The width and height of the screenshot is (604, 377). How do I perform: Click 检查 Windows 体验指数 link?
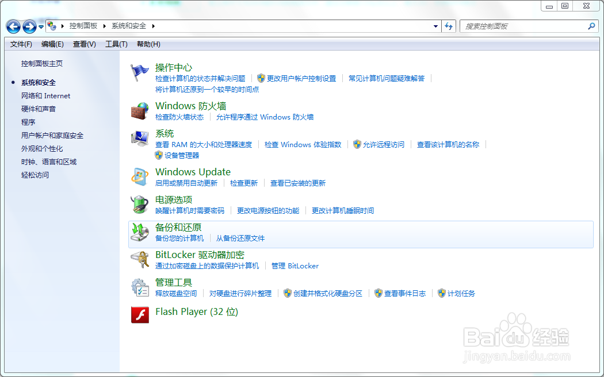[303, 145]
